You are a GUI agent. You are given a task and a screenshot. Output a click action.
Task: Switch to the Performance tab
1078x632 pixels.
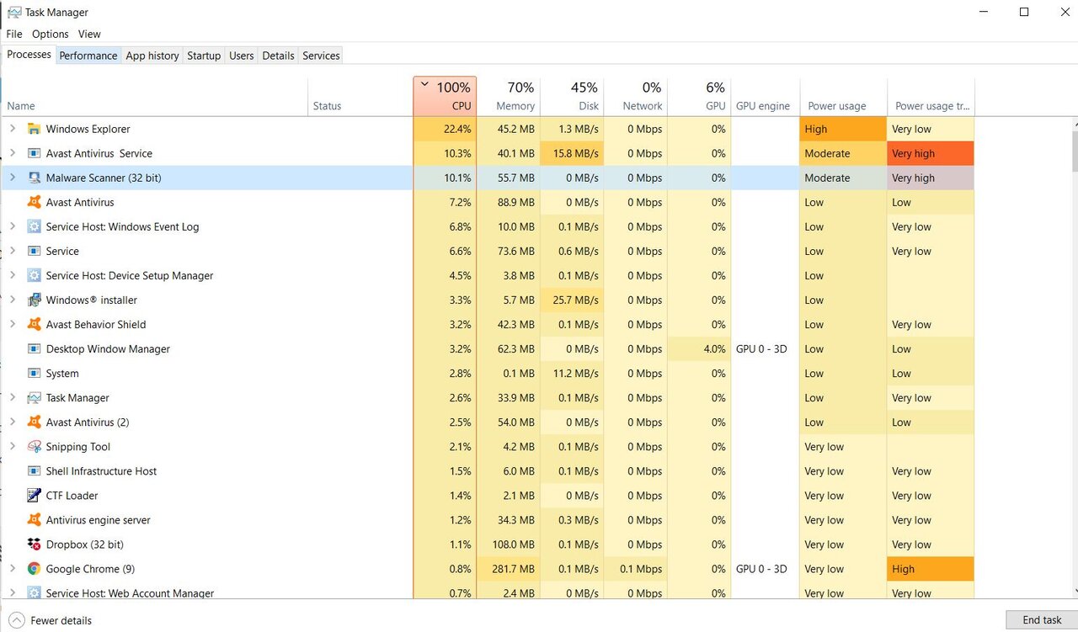(88, 56)
